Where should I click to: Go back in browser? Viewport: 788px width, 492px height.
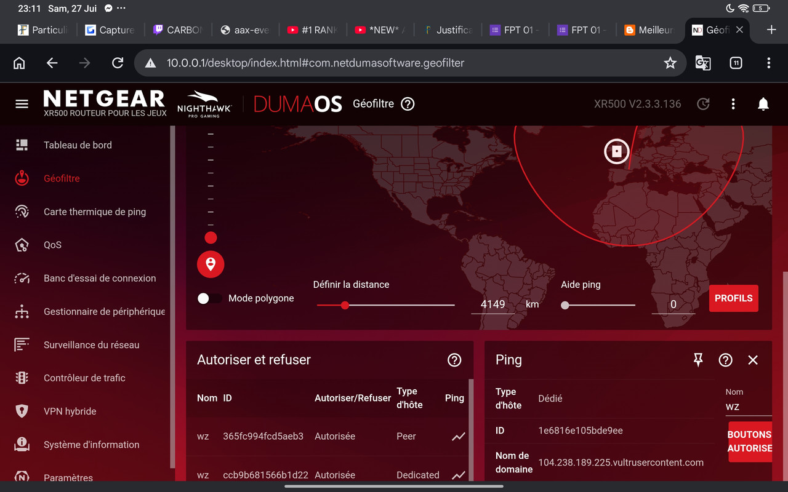[52, 63]
